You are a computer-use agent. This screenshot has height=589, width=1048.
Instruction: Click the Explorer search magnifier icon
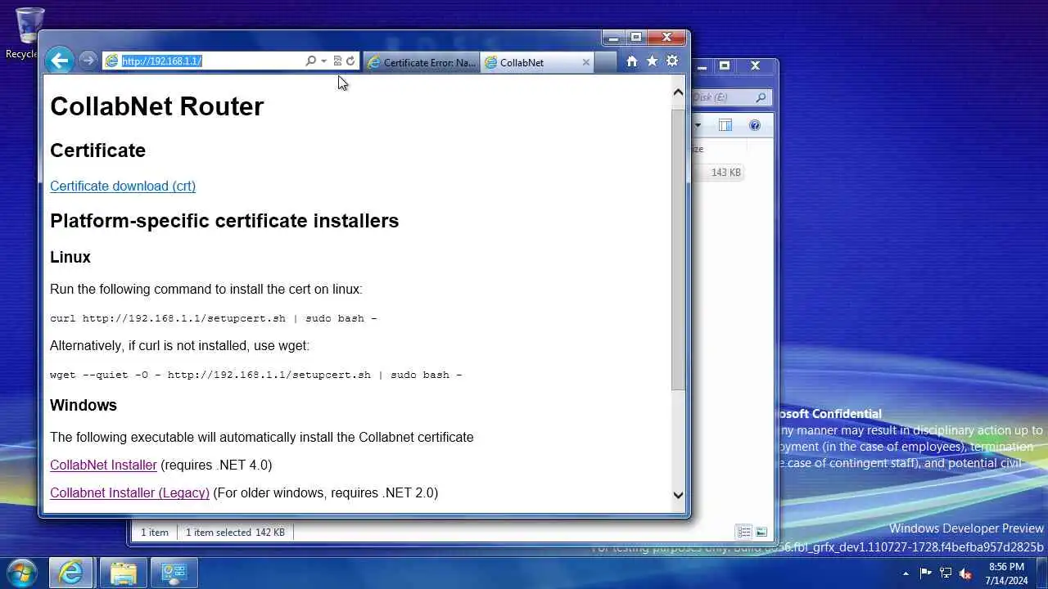click(761, 97)
